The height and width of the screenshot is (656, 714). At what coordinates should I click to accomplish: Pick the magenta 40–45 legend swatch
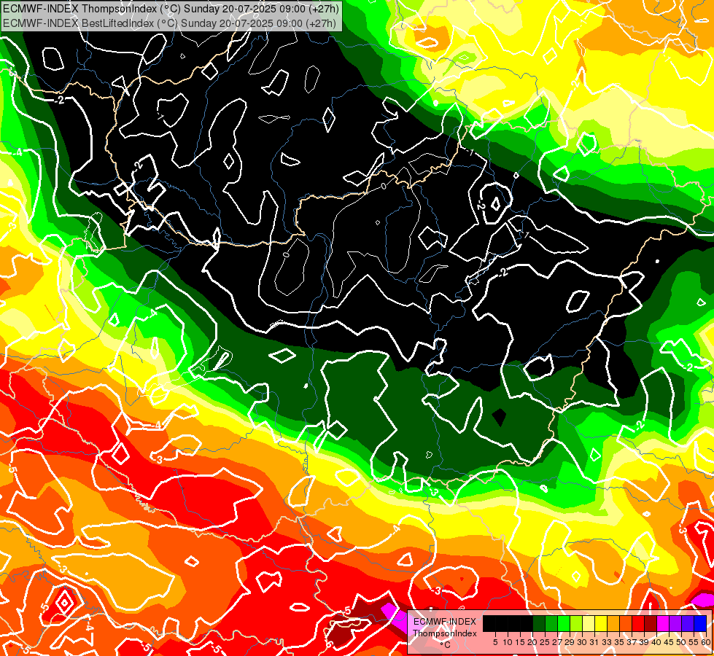pos(663,624)
